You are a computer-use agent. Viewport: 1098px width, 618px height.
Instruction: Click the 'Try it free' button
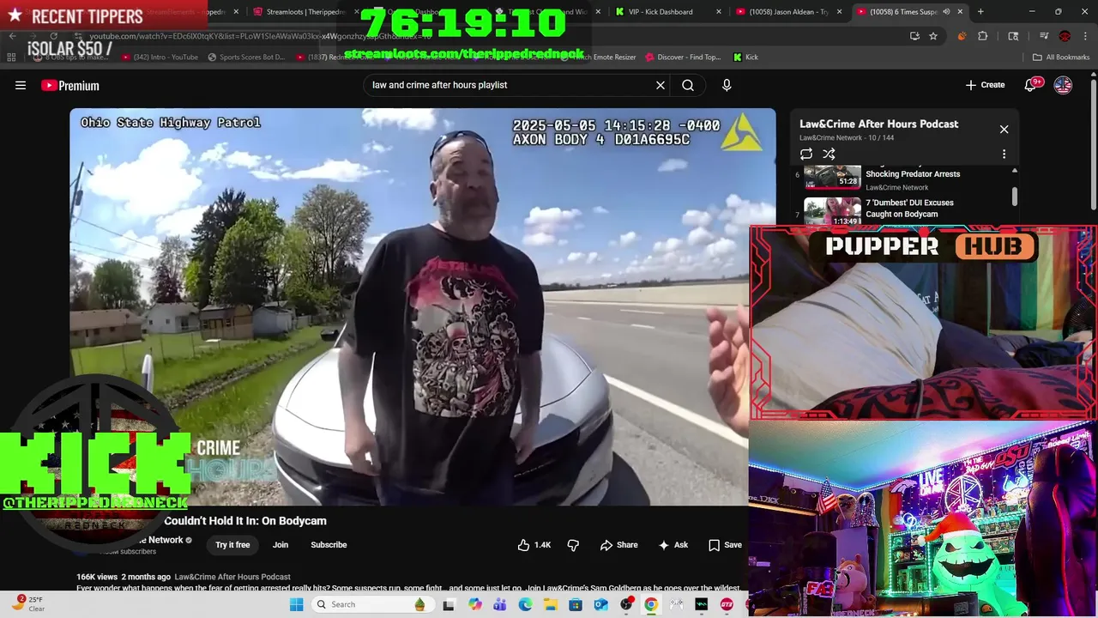coord(232,545)
